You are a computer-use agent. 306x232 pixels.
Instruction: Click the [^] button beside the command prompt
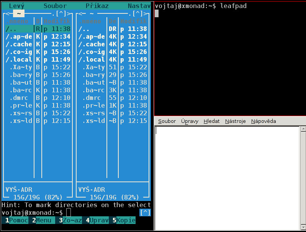pyautogui.click(x=145, y=212)
